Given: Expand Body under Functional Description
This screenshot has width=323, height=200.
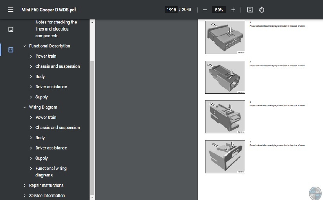Looking at the screenshot, I should click(x=31, y=77).
